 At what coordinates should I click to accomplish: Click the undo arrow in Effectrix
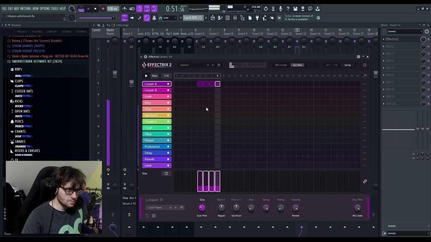[328, 65]
